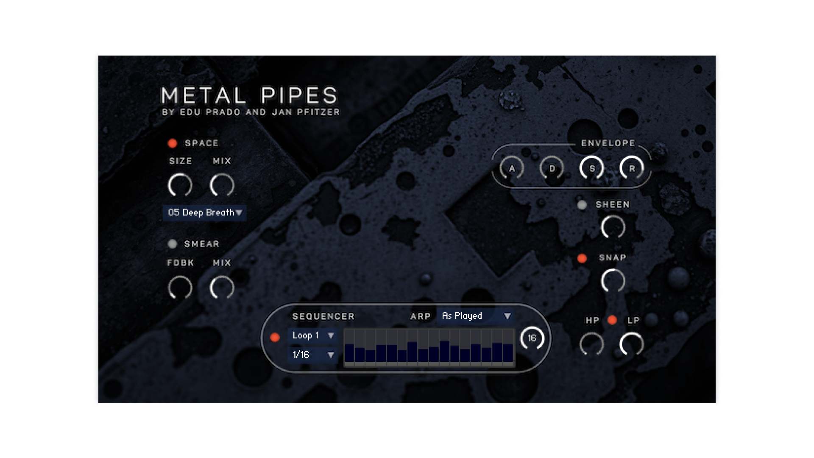Image resolution: width=814 pixels, height=458 pixels.
Task: Open the 05 Deep Breath preset dropdown
Action: [x=203, y=213]
